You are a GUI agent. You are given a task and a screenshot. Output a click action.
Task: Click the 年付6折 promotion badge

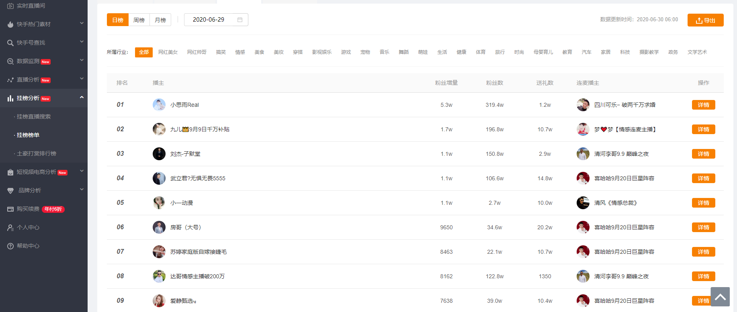click(x=53, y=209)
